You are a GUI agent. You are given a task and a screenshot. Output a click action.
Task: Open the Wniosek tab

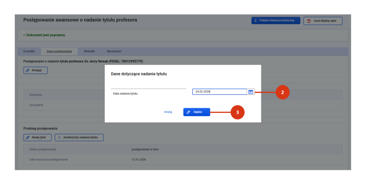click(x=89, y=51)
